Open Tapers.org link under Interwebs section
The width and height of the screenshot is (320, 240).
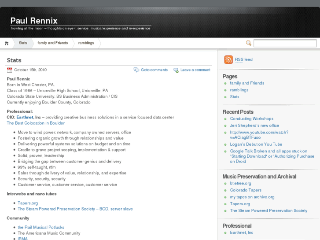[x=28, y=203]
